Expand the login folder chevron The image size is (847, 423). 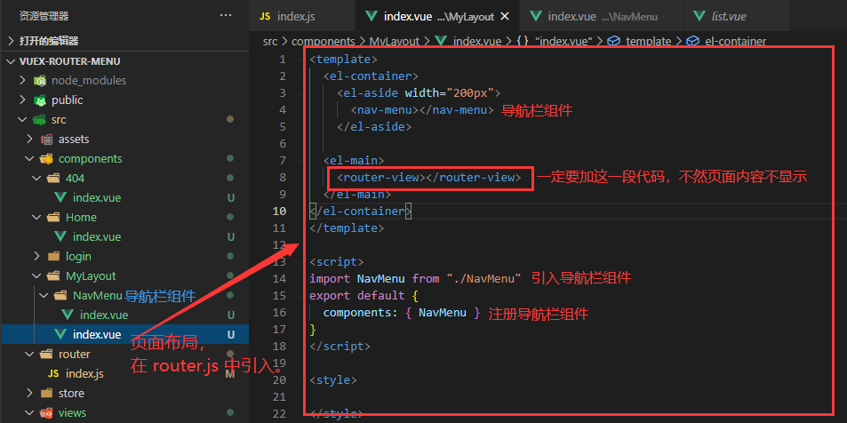point(36,256)
